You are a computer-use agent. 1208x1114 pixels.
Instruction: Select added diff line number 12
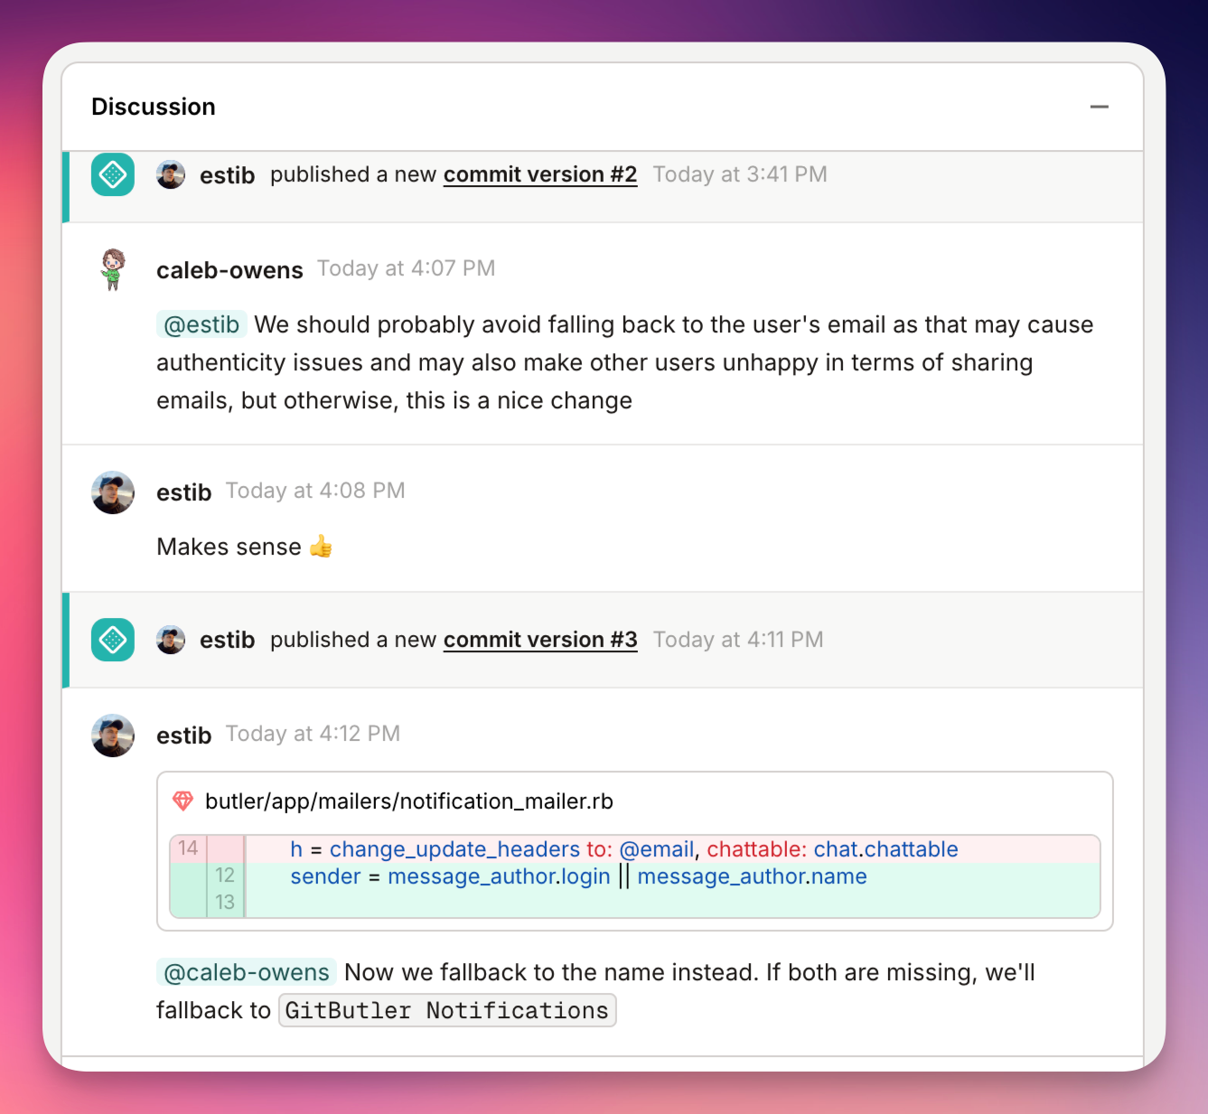click(x=225, y=875)
